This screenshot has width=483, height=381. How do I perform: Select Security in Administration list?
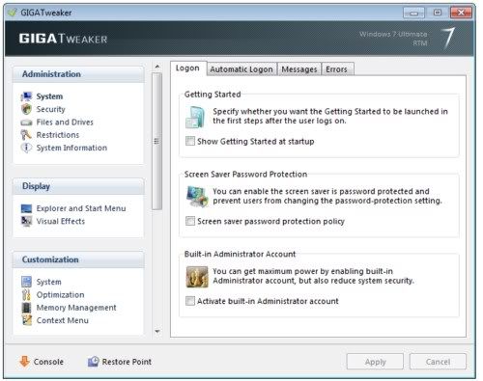[50, 109]
